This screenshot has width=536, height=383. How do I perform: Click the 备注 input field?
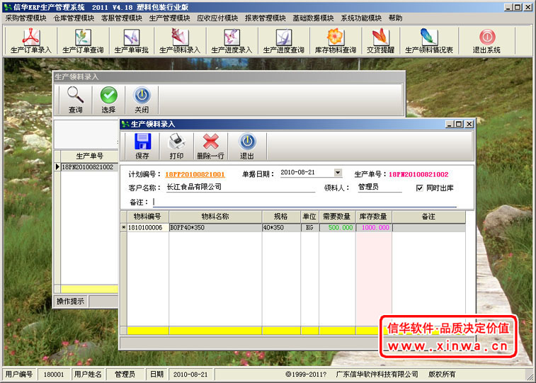pos(304,202)
